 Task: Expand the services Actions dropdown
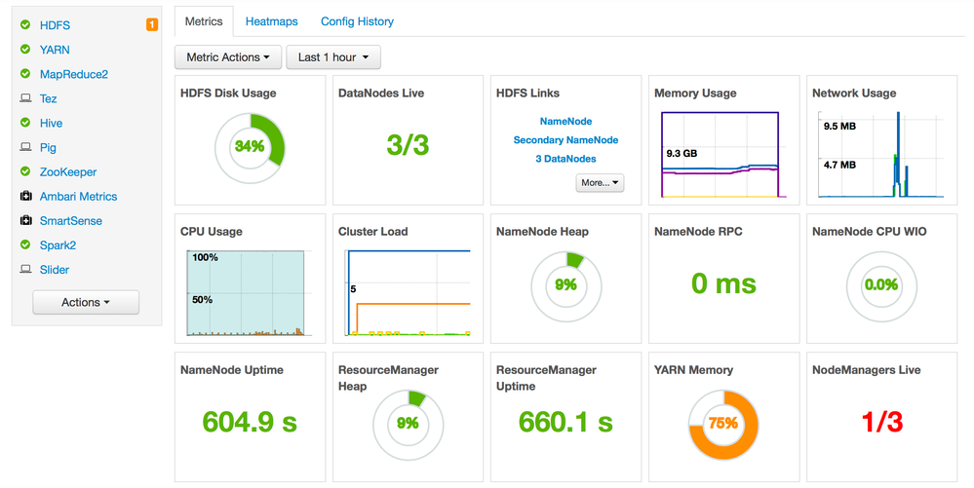tap(86, 302)
